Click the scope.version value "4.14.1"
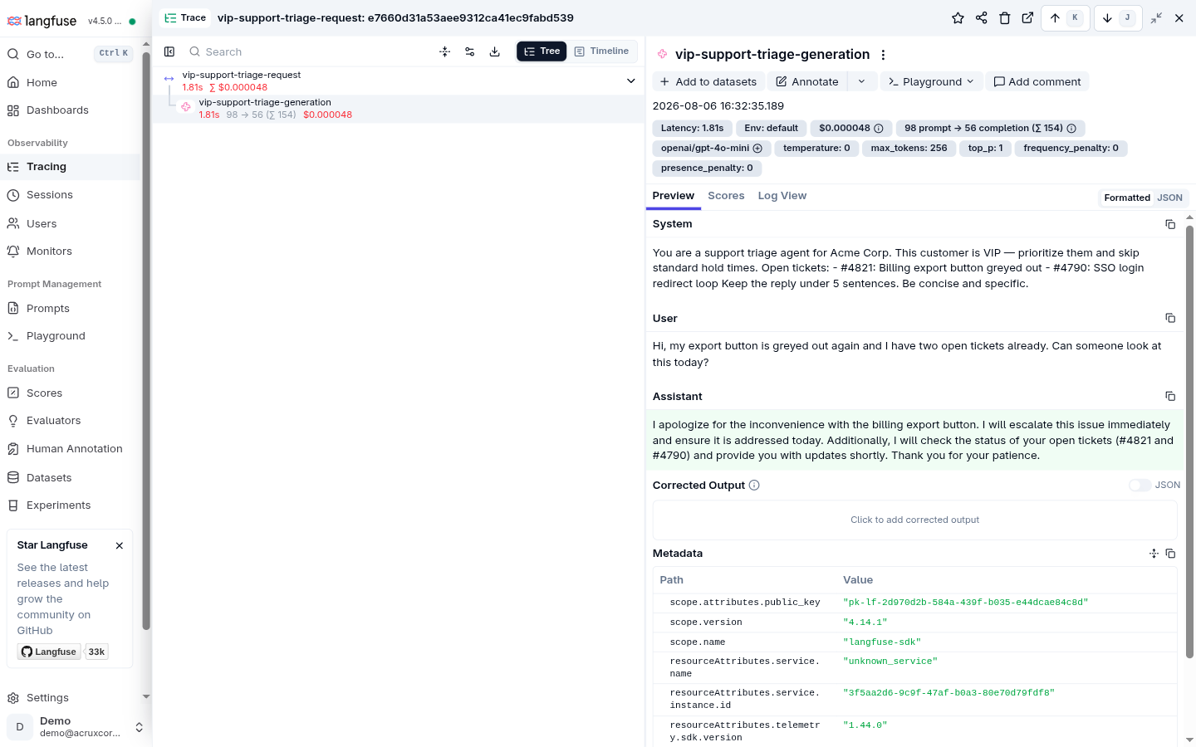The width and height of the screenshot is (1196, 747). pyautogui.click(x=865, y=622)
